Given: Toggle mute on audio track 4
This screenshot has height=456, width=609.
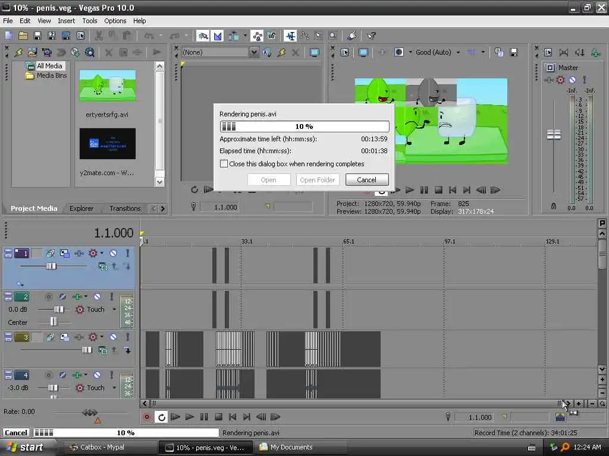Looking at the screenshot, I should pyautogui.click(x=97, y=375).
